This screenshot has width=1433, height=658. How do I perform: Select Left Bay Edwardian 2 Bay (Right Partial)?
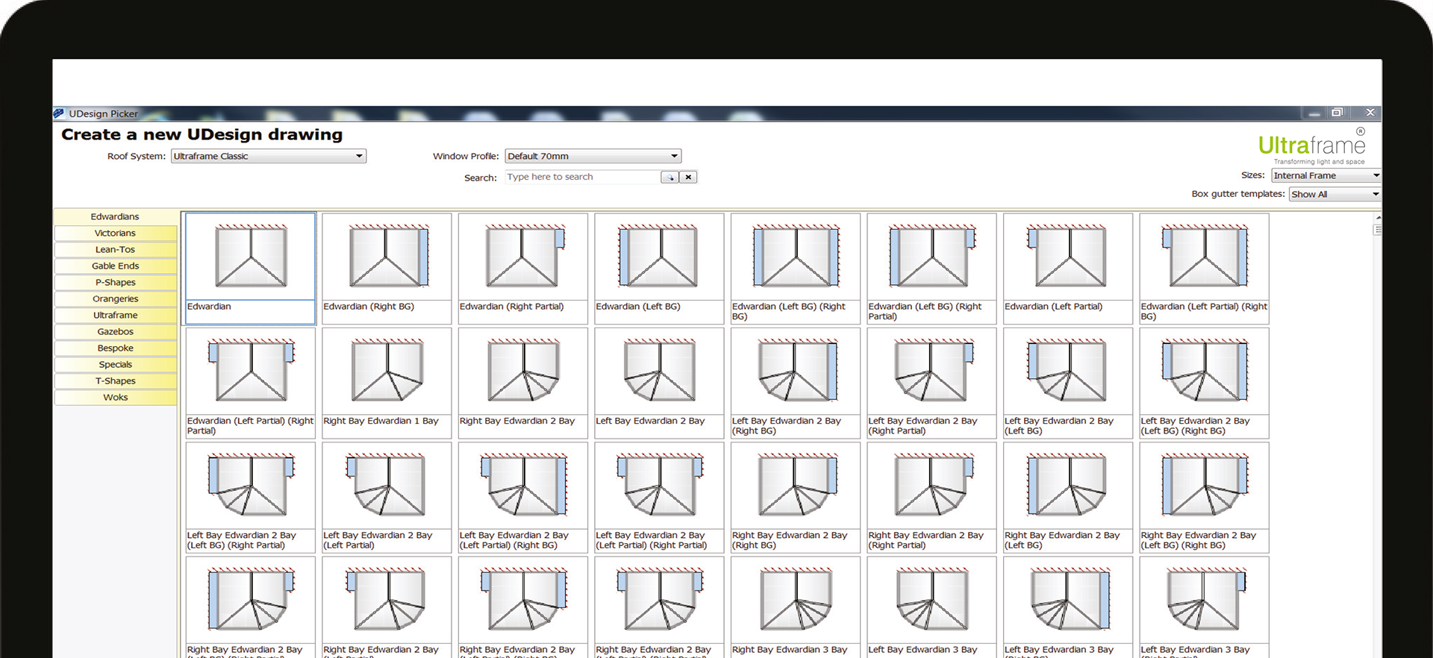coord(932,383)
